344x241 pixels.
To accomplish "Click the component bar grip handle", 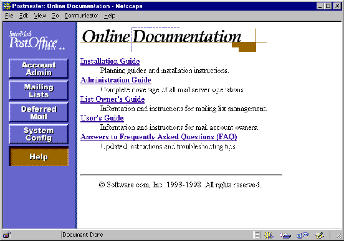I will [x=256, y=235].
